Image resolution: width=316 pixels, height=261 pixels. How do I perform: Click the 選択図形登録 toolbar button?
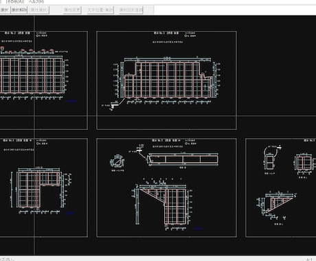coord(131,10)
